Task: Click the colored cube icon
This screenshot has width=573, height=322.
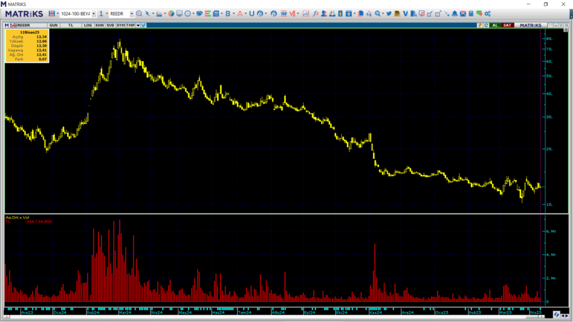Action: (x=171, y=13)
